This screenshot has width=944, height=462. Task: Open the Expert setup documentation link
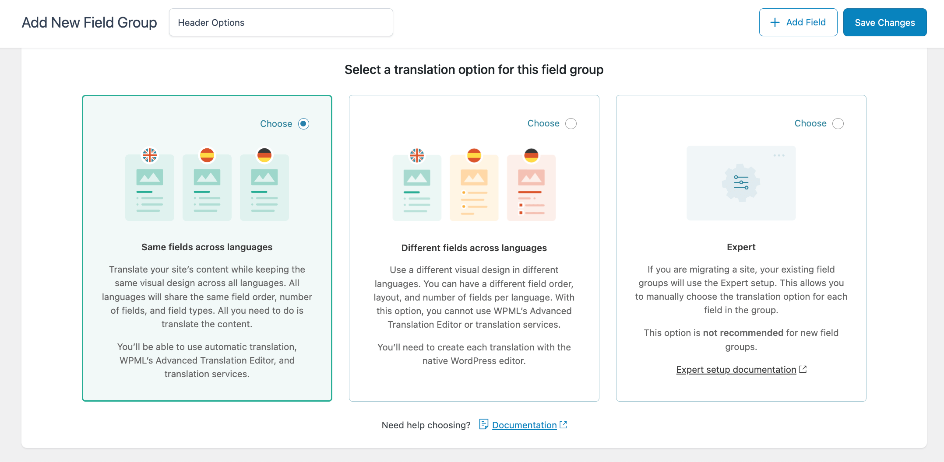coord(736,370)
